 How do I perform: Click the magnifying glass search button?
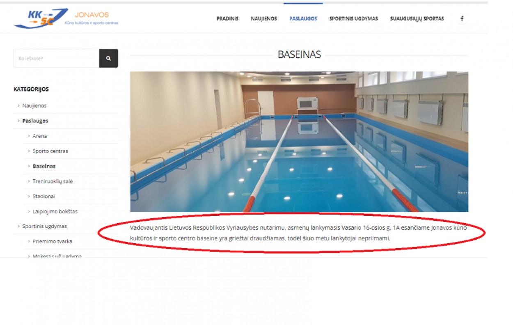tap(108, 58)
